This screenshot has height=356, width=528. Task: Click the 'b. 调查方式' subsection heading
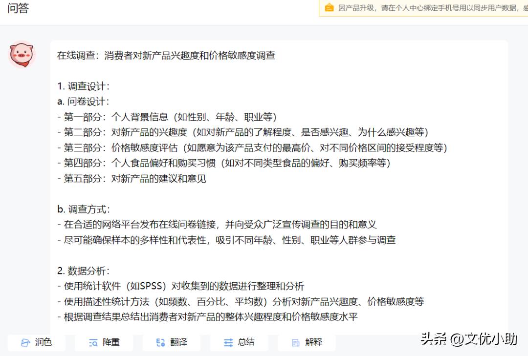point(84,209)
